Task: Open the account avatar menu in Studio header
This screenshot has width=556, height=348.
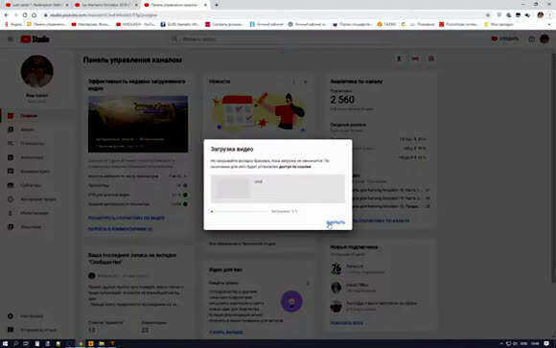Action: pyautogui.click(x=544, y=39)
